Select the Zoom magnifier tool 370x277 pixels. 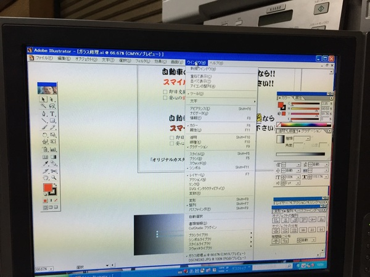(x=54, y=178)
